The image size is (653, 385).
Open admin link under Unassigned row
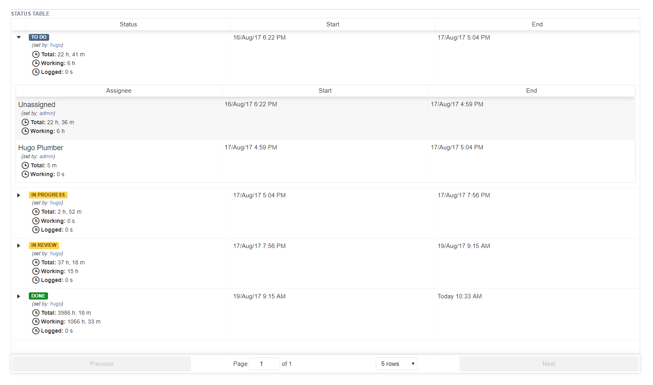tap(46, 113)
